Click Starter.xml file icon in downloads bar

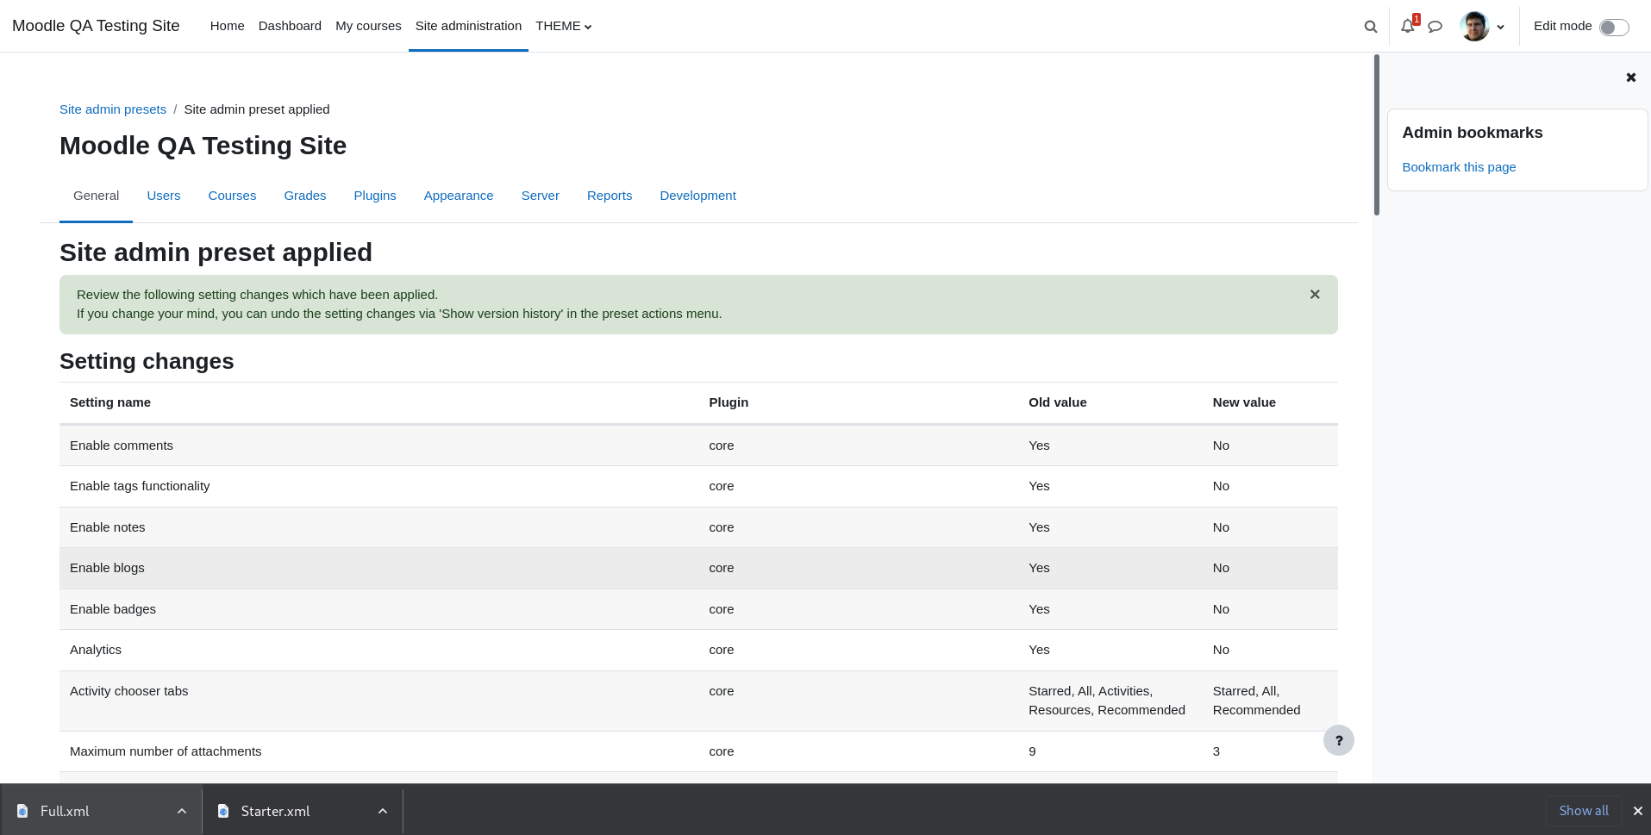pyautogui.click(x=223, y=811)
